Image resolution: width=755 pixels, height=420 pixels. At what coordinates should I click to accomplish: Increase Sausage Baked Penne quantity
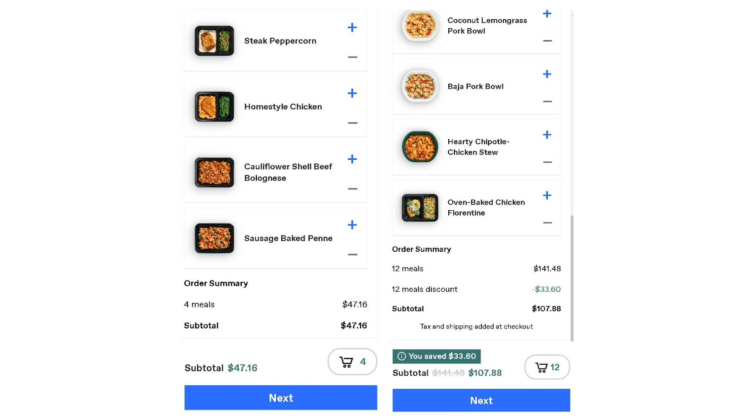pyautogui.click(x=352, y=225)
